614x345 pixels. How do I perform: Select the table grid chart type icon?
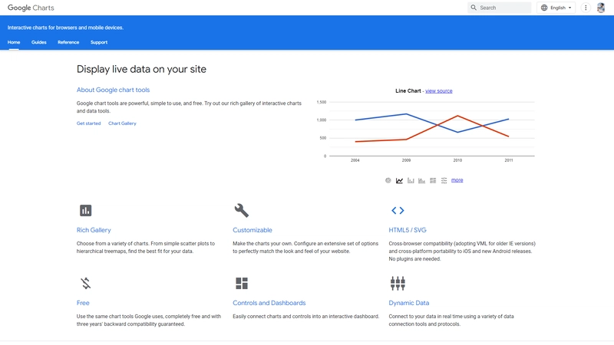click(x=433, y=180)
